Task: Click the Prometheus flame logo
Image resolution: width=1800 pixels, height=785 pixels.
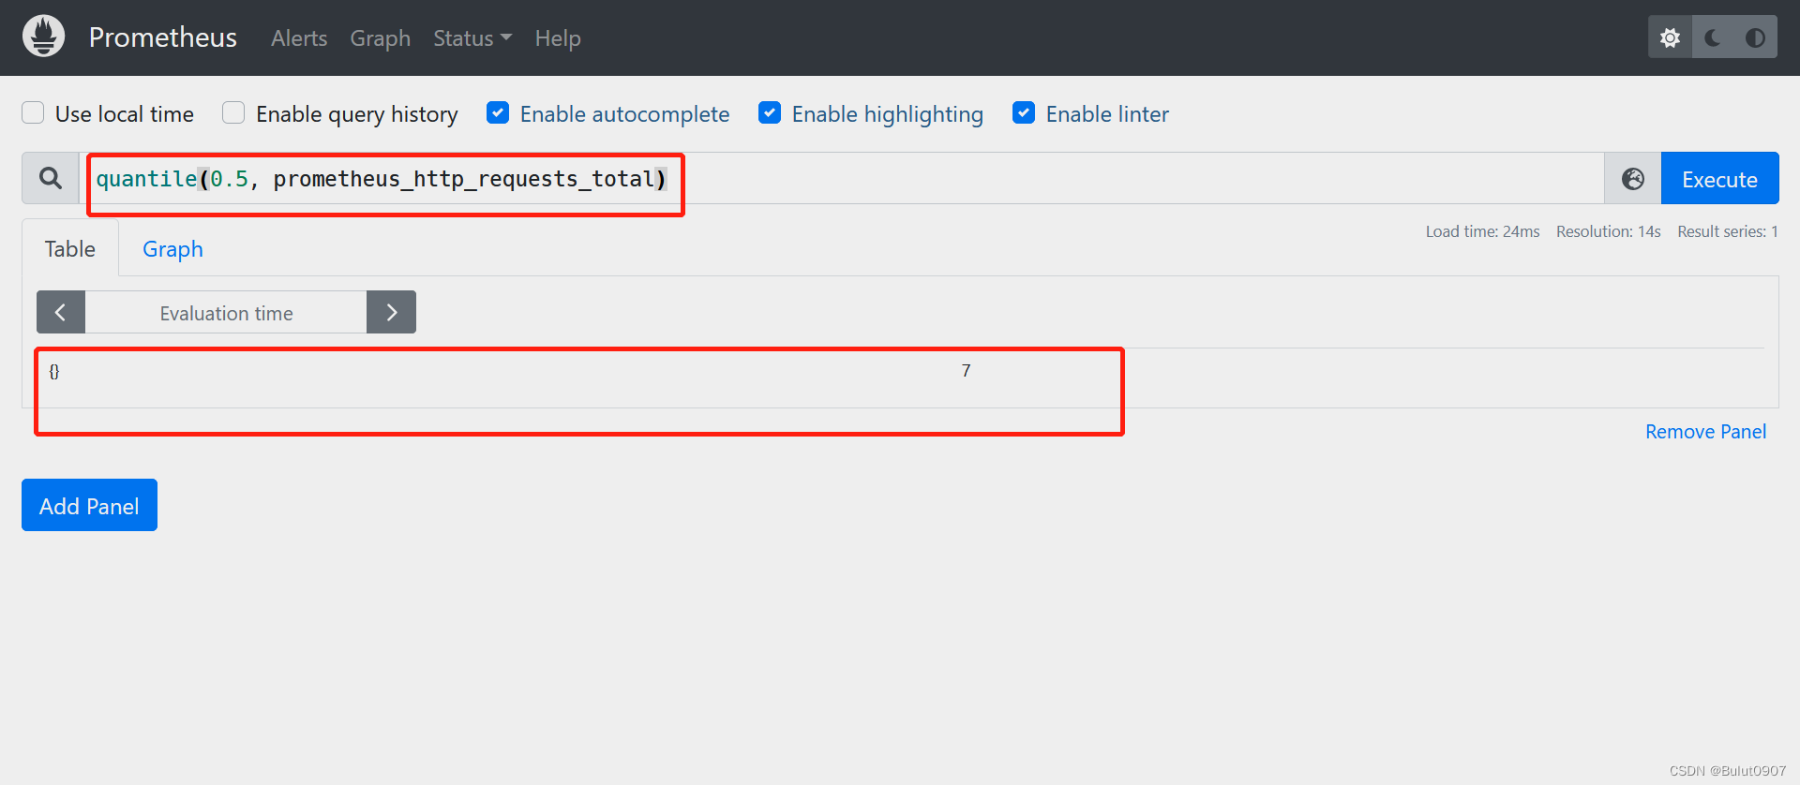Action: pos(43,37)
